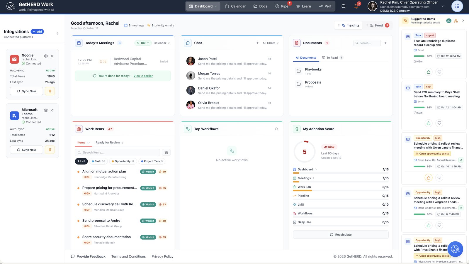The height and width of the screenshot is (264, 469).
Task: Open Google integration settings gear
Action: (x=46, y=56)
